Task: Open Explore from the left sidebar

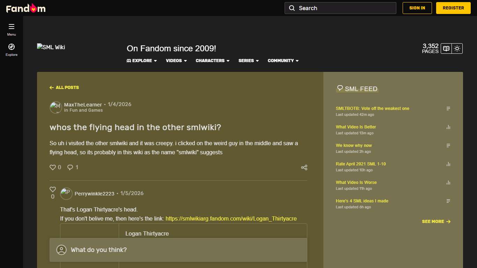Action: (x=11, y=50)
